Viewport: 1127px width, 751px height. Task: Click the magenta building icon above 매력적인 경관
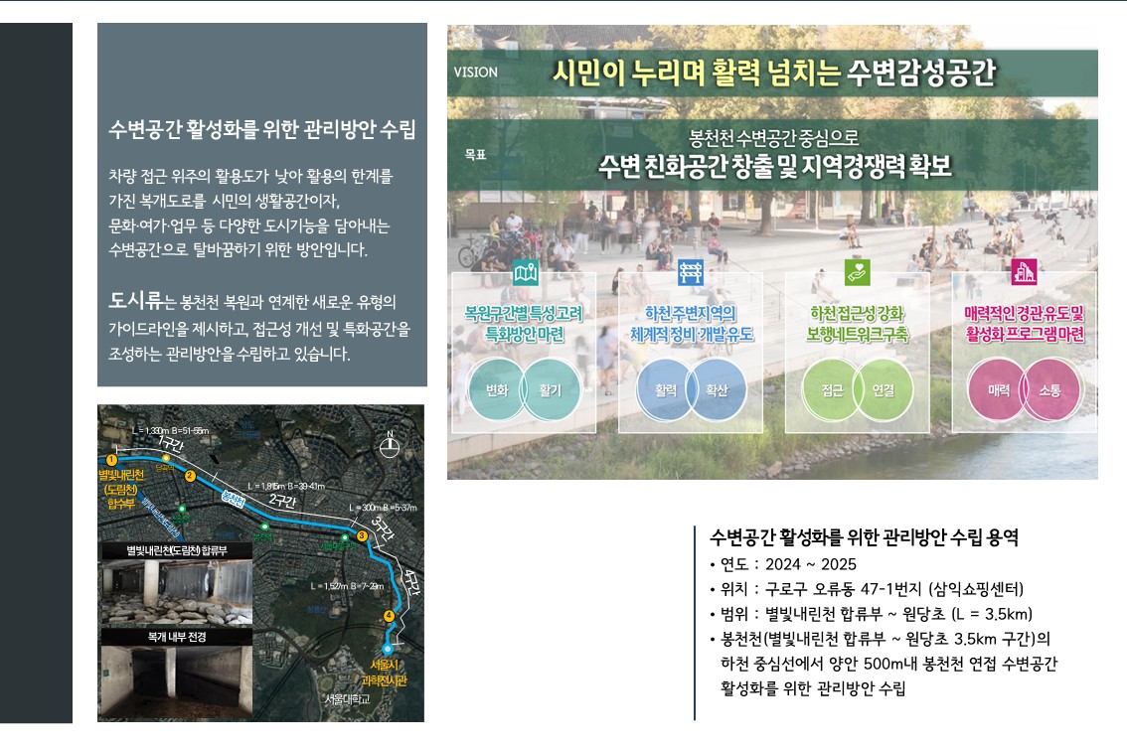[1024, 274]
